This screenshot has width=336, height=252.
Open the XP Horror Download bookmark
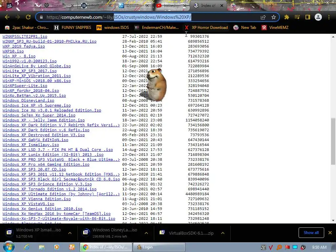click(x=206, y=28)
